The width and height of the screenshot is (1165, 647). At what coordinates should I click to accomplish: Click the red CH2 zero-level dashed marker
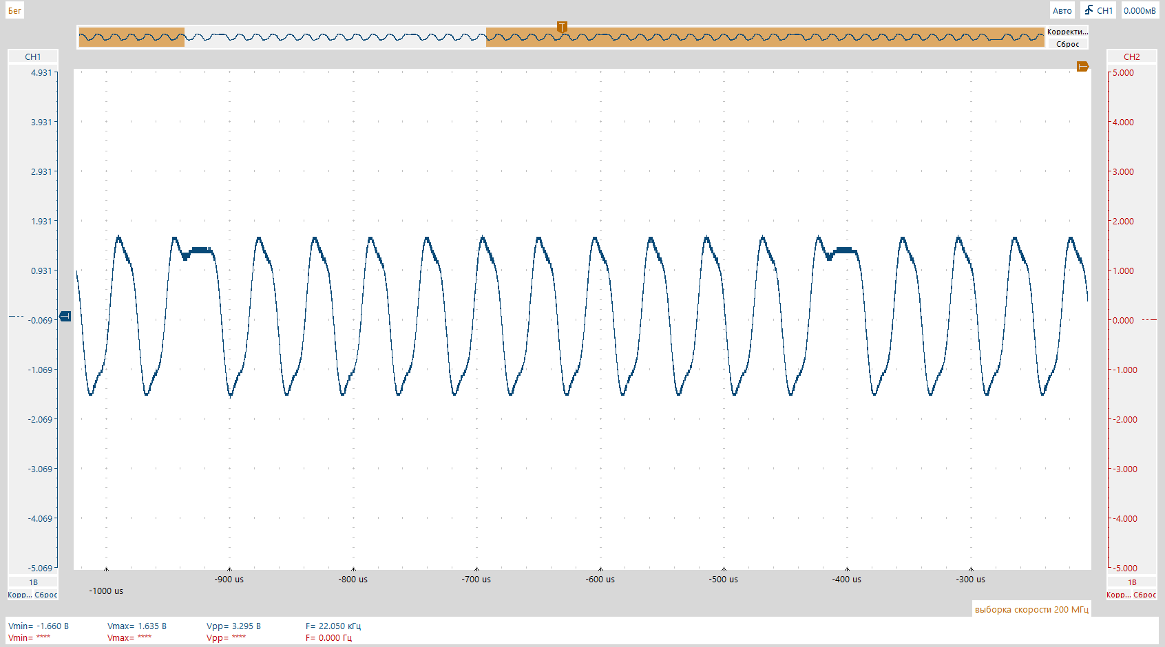[x=1149, y=319]
